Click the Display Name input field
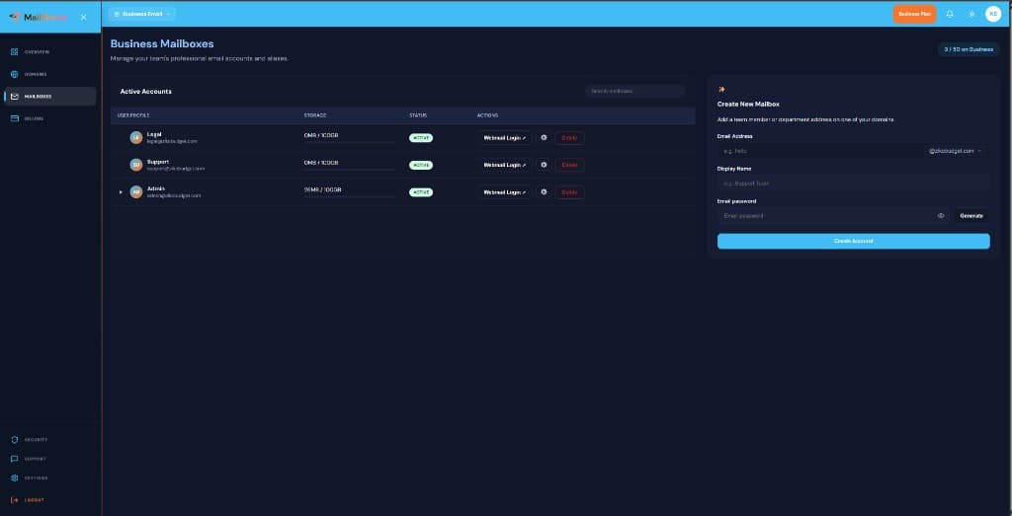The width and height of the screenshot is (1012, 516). point(853,183)
